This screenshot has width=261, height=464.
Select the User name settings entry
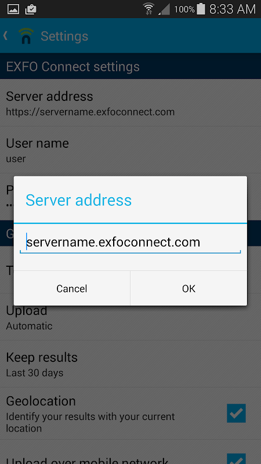coord(130,150)
